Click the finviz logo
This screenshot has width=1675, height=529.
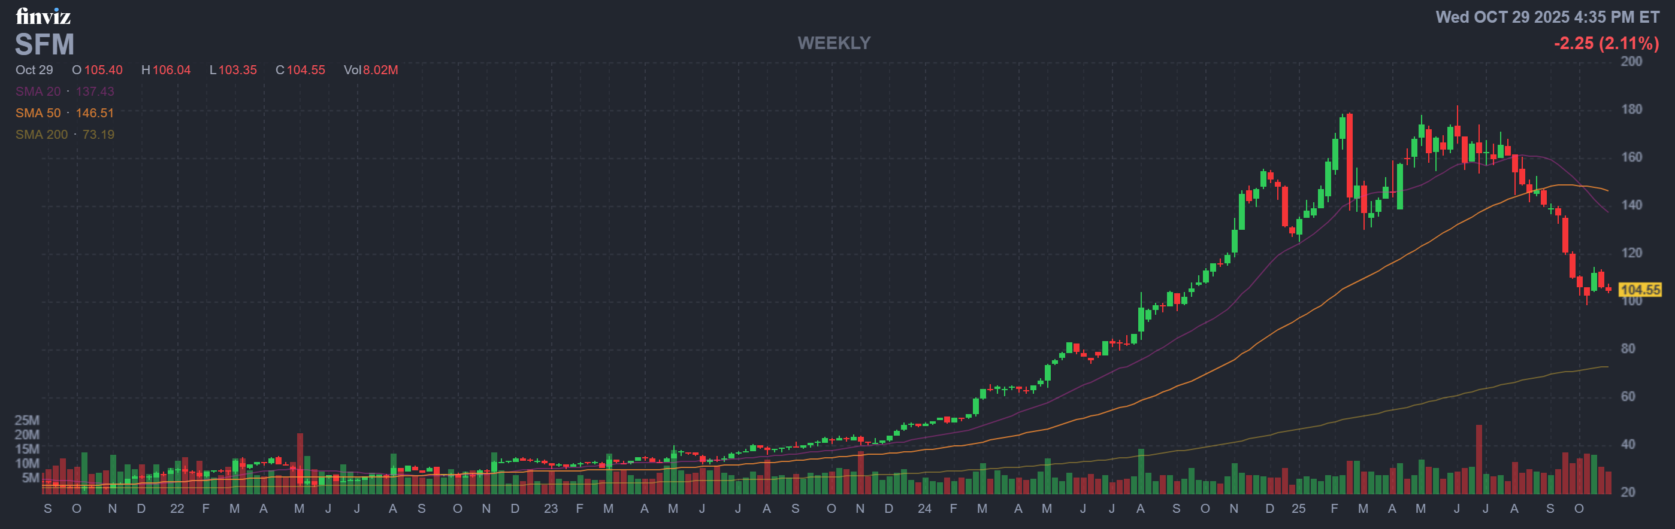click(43, 16)
